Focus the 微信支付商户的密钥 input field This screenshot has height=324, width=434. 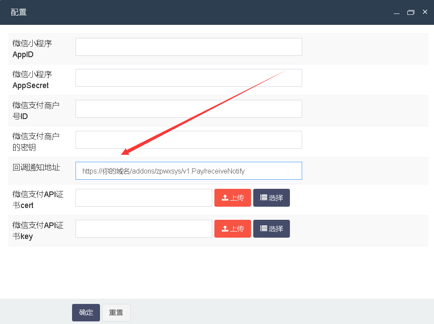click(189, 140)
